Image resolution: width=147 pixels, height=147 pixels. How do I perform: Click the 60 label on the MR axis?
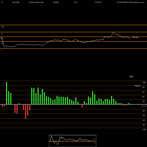pos(143,92)
